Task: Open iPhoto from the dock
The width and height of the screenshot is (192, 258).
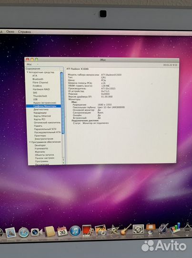Action: point(101,230)
